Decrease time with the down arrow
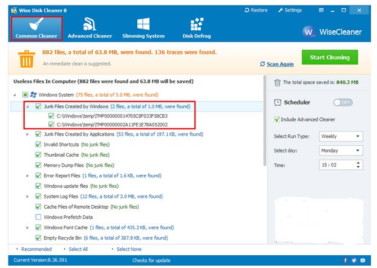The width and height of the screenshot is (377, 268). click(x=358, y=167)
